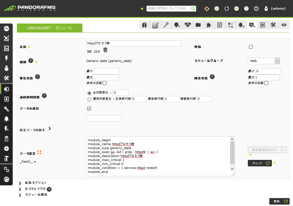The image size is (293, 206).
Task: Click the 警告移行時 input field
Action: click(x=172, y=99)
